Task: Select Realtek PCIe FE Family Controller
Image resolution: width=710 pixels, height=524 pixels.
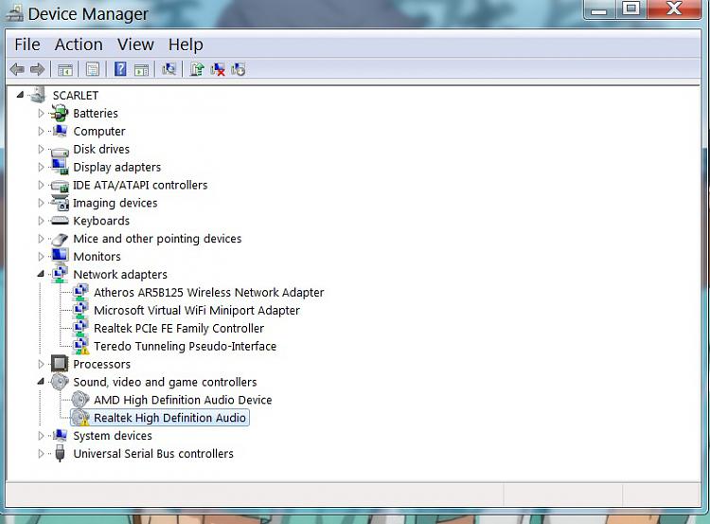Action: (x=179, y=328)
